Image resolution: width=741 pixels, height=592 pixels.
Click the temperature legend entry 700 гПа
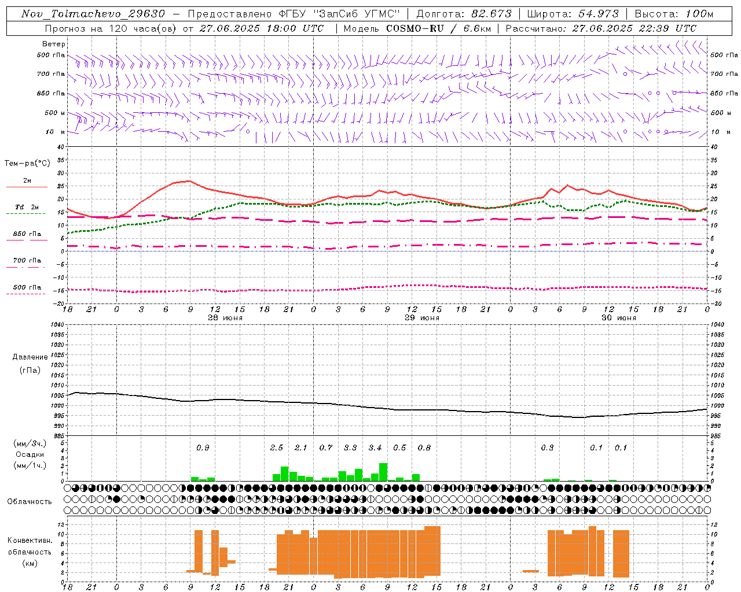27,261
